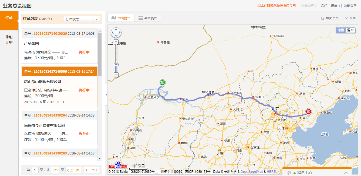Click the message center chat icon

[289, 173]
